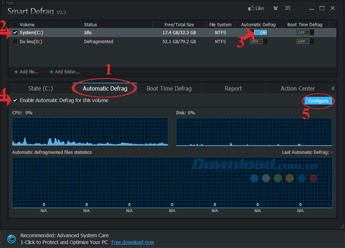Switch to the Boot Time Defrag tab
This screenshot has width=345, height=248.
click(x=169, y=88)
